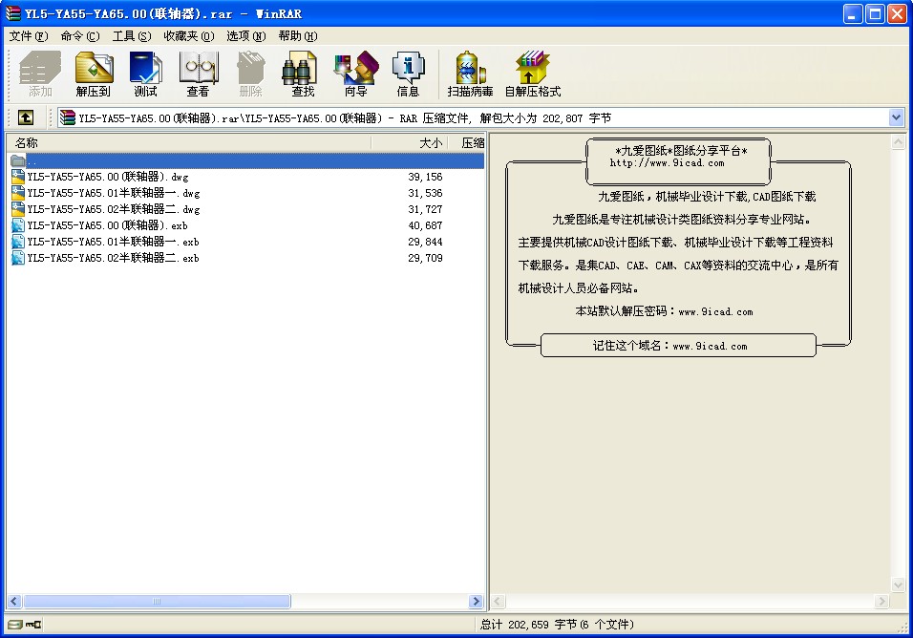
Task: Open the Favorites (收藏夹) menu
Action: pyautogui.click(x=189, y=36)
